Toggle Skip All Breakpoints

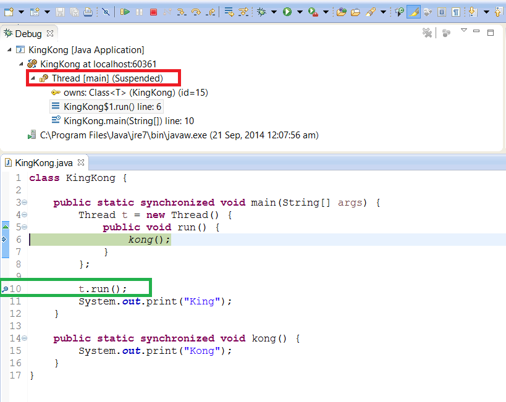click(106, 10)
